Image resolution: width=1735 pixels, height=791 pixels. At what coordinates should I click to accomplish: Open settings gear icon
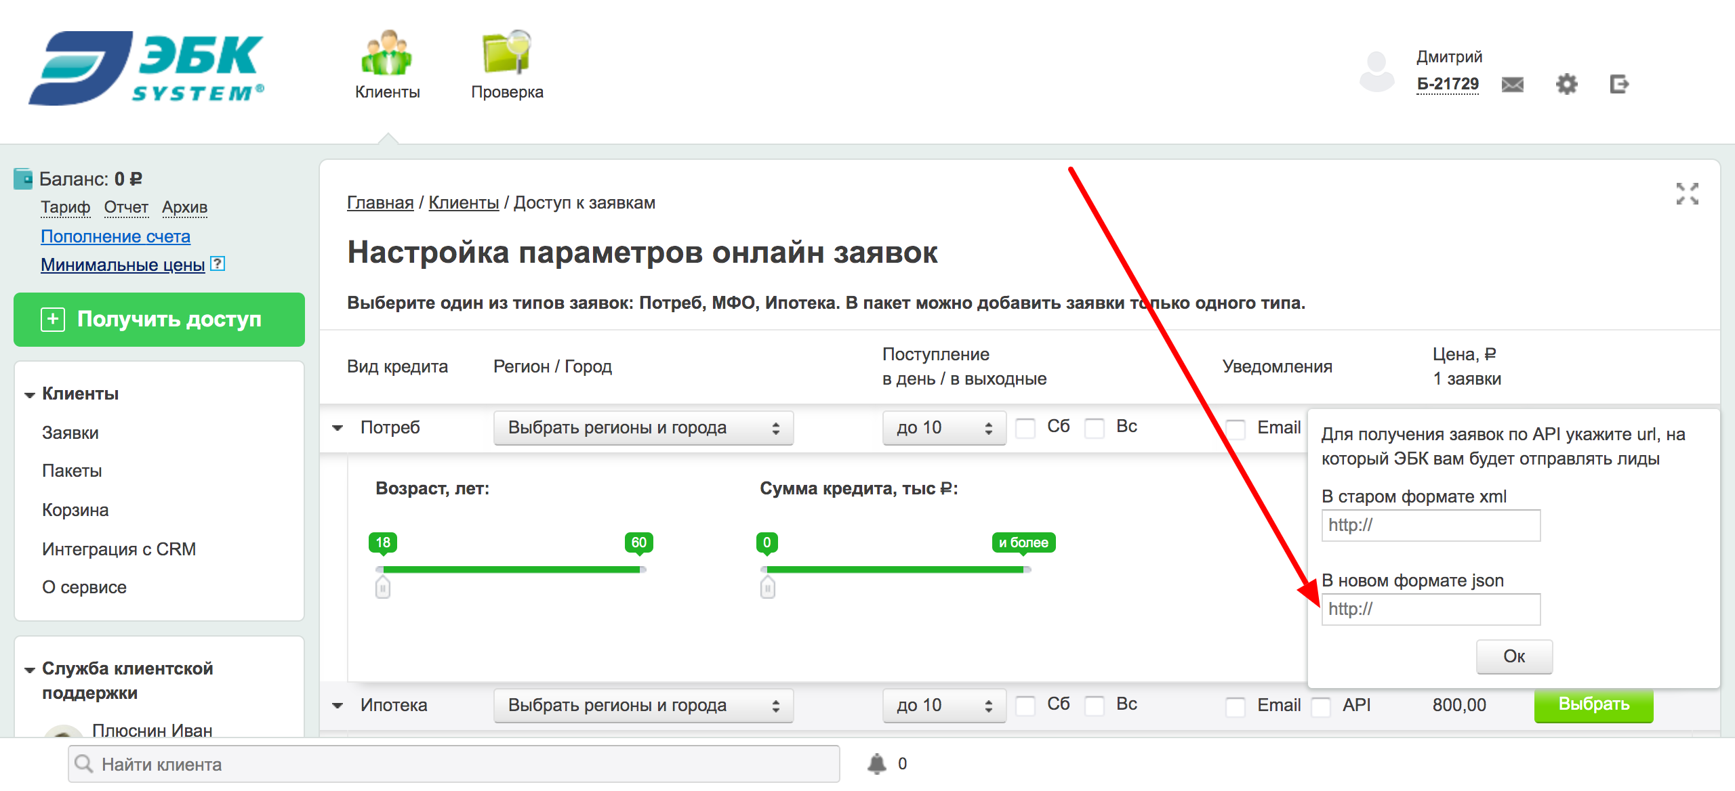click(x=1566, y=84)
